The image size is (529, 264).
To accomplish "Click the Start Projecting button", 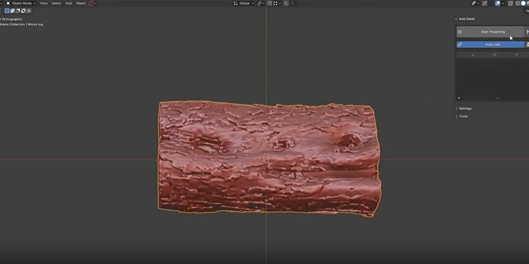I will pos(492,32).
